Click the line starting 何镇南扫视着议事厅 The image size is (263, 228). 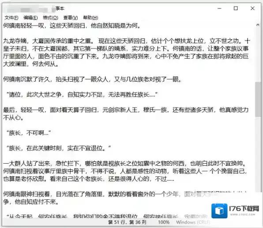pos(125,171)
